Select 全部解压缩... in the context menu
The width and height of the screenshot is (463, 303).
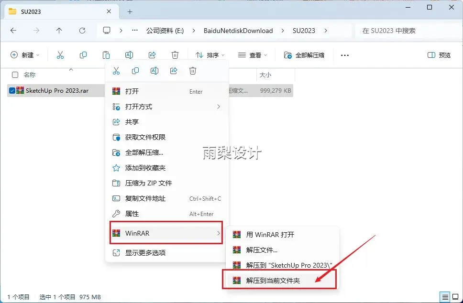click(x=166, y=152)
